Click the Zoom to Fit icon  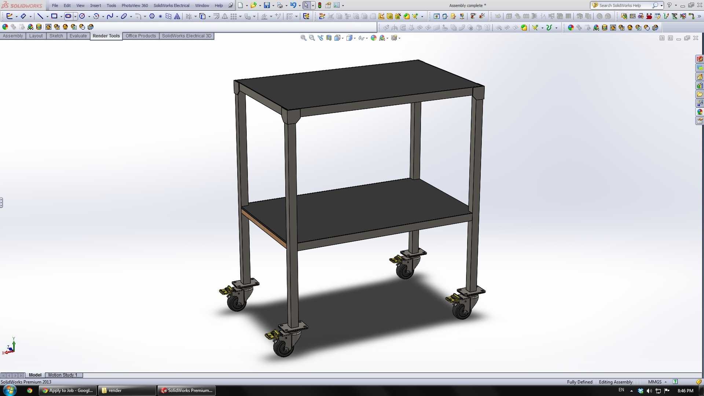(x=304, y=38)
